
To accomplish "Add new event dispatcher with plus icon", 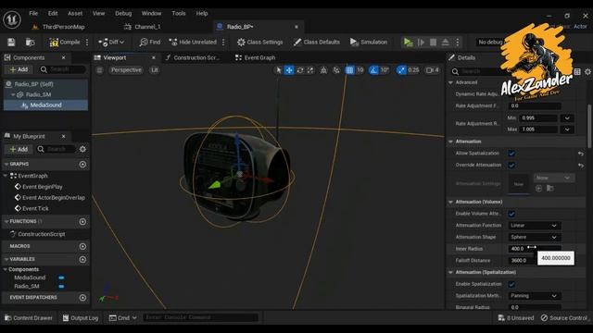I will tap(82, 298).
